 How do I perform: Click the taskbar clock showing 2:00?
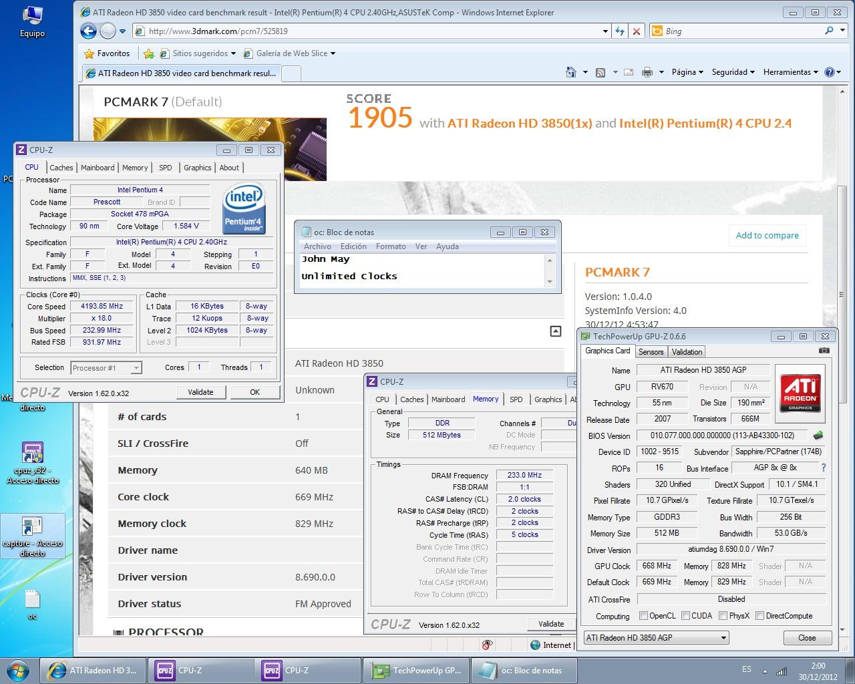[818, 671]
